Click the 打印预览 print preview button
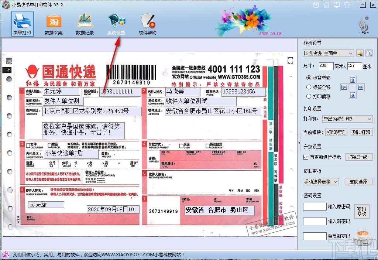 pyautogui.click(x=336, y=132)
